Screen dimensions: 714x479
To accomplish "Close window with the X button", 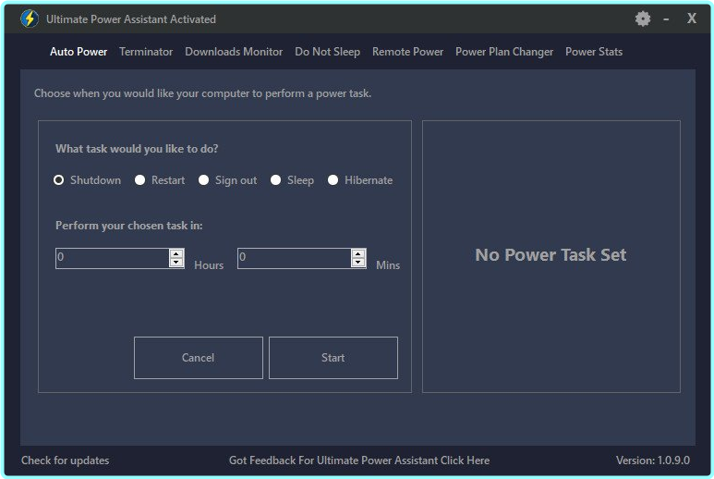I will 691,18.
